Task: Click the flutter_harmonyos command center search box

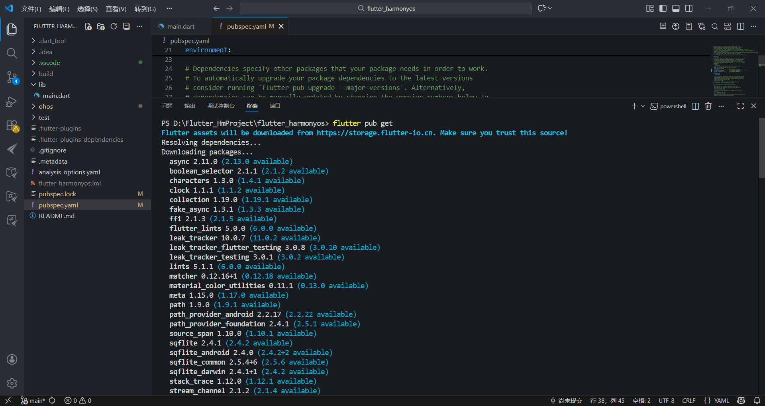Action: [x=386, y=8]
